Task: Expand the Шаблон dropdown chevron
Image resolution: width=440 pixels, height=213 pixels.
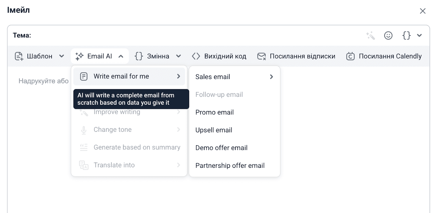Action: [62, 56]
